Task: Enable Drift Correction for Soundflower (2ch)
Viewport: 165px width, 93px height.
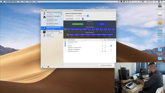Action: pyautogui.click(x=111, y=42)
